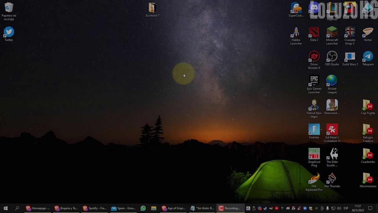Select the SuperClub penguin desktop shortcut

click(x=296, y=10)
